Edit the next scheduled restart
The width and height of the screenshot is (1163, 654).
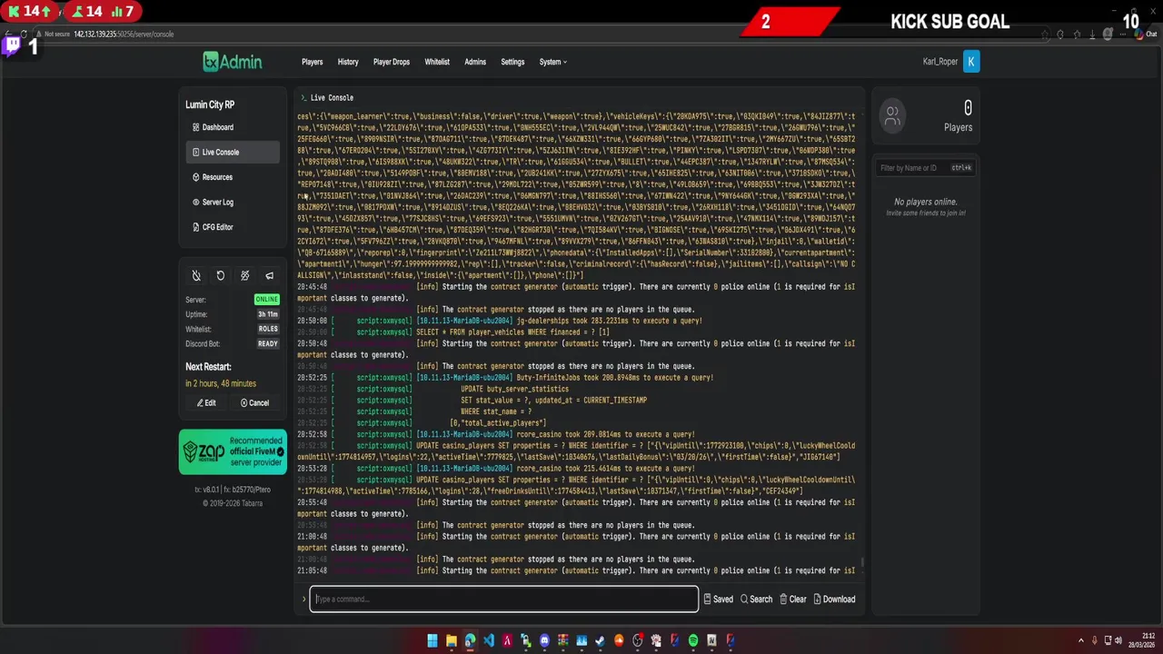206,403
